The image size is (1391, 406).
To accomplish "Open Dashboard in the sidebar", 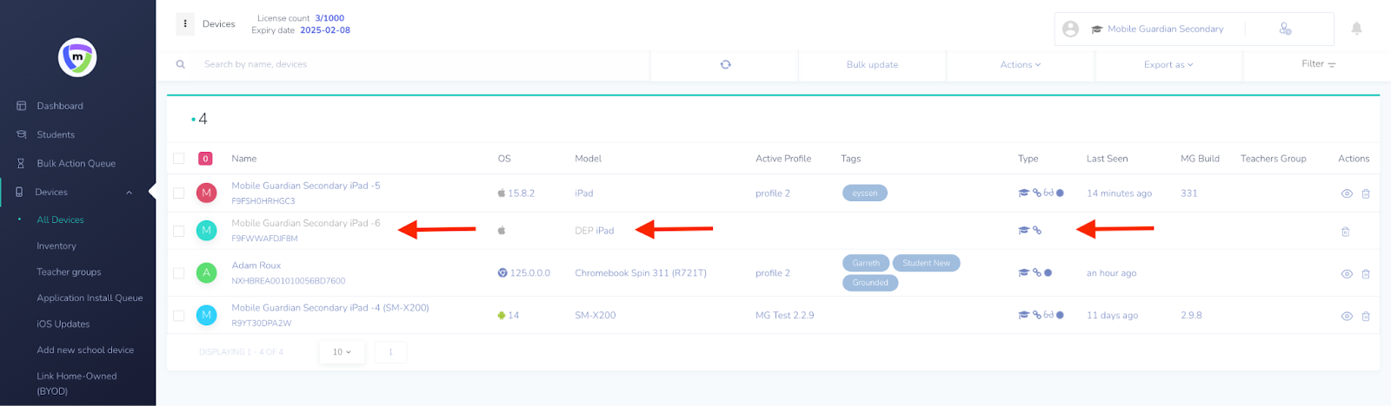I will [x=60, y=106].
